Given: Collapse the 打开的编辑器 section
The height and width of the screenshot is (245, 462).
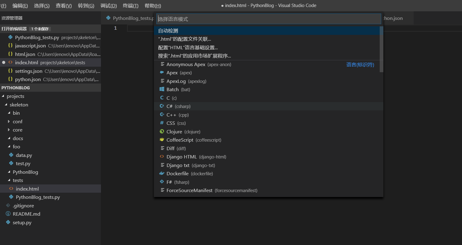Looking at the screenshot, I should click(50, 29).
